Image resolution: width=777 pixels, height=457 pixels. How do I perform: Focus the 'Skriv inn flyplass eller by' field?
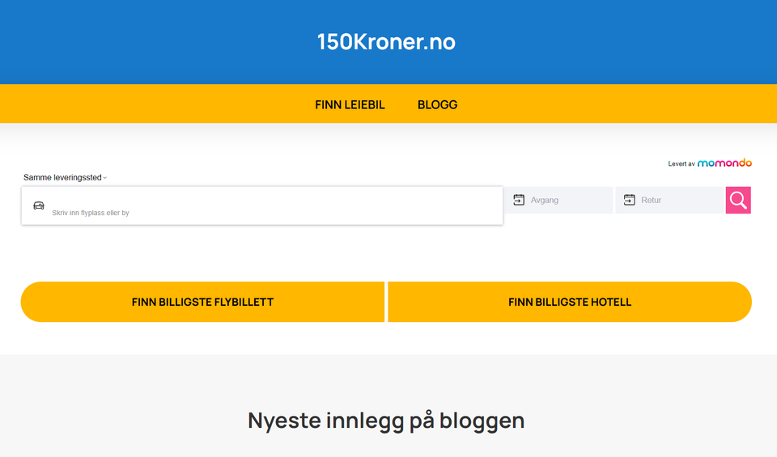pos(262,205)
